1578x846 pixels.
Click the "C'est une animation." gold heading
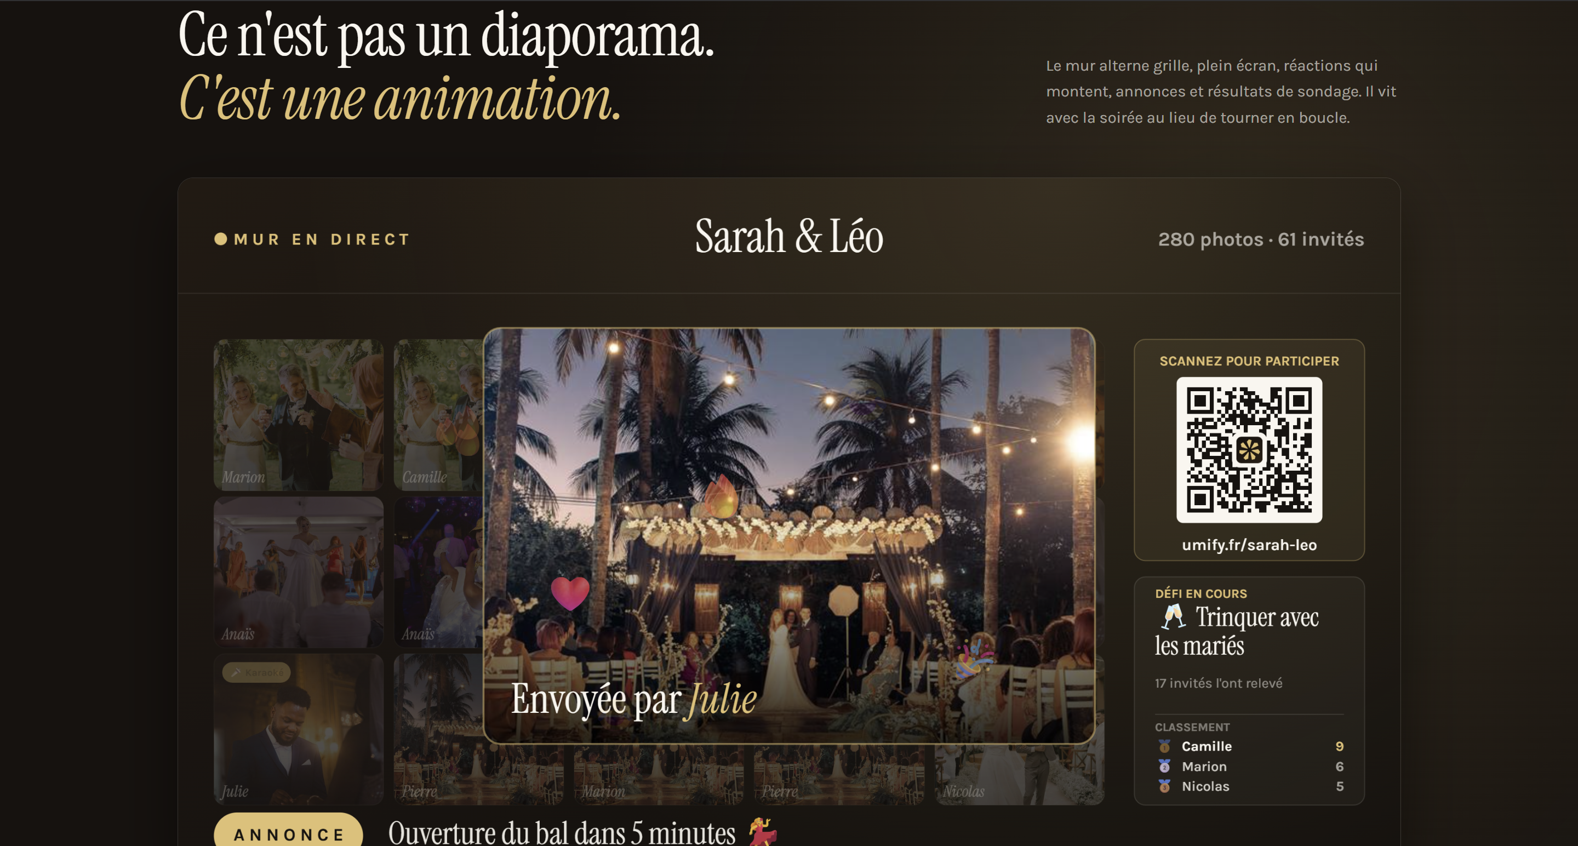click(400, 98)
